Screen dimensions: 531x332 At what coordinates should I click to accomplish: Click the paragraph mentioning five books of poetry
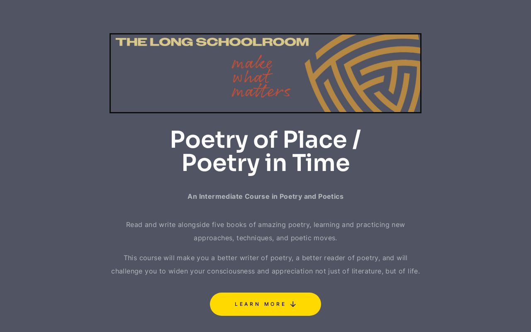pyautogui.click(x=265, y=231)
